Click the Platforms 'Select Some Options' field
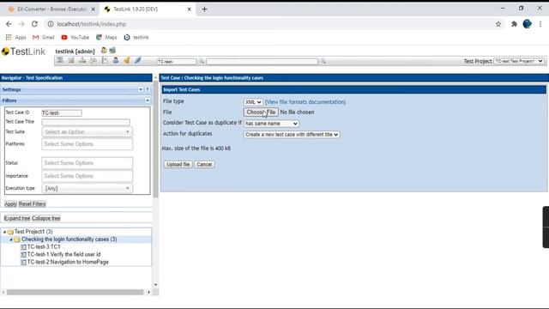This screenshot has height=309, width=549. coord(87,144)
